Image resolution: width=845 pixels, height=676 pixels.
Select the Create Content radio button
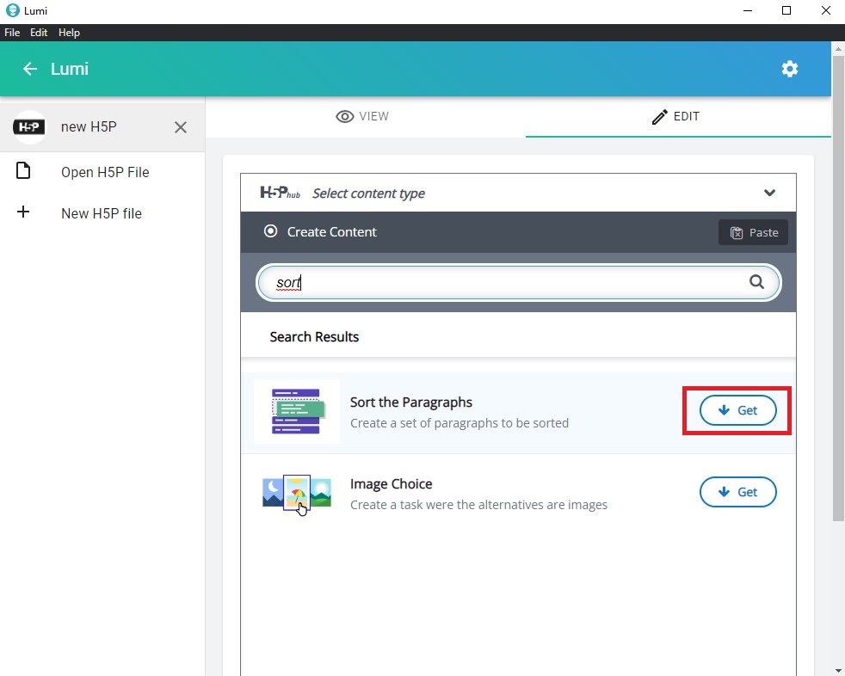[x=271, y=231]
